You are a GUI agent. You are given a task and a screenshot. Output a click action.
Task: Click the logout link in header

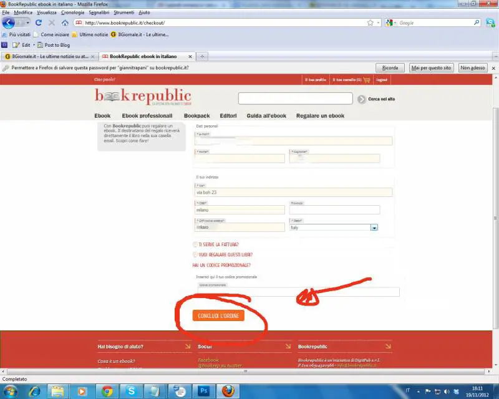click(382, 80)
